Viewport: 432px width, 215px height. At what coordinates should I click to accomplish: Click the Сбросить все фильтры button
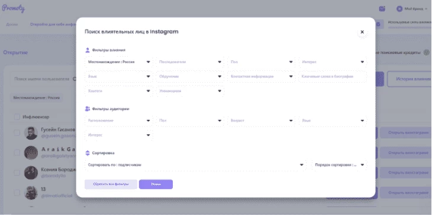111,184
